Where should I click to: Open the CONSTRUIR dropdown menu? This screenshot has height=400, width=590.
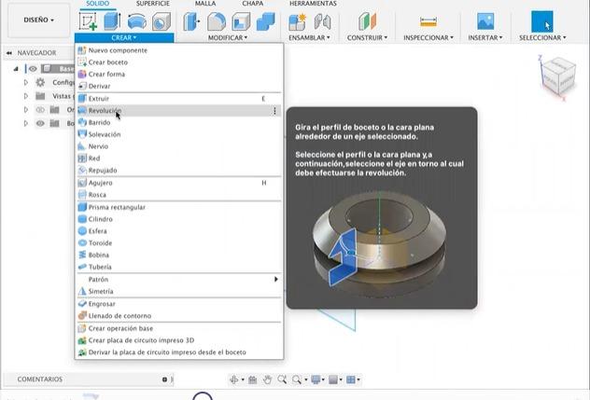367,37
